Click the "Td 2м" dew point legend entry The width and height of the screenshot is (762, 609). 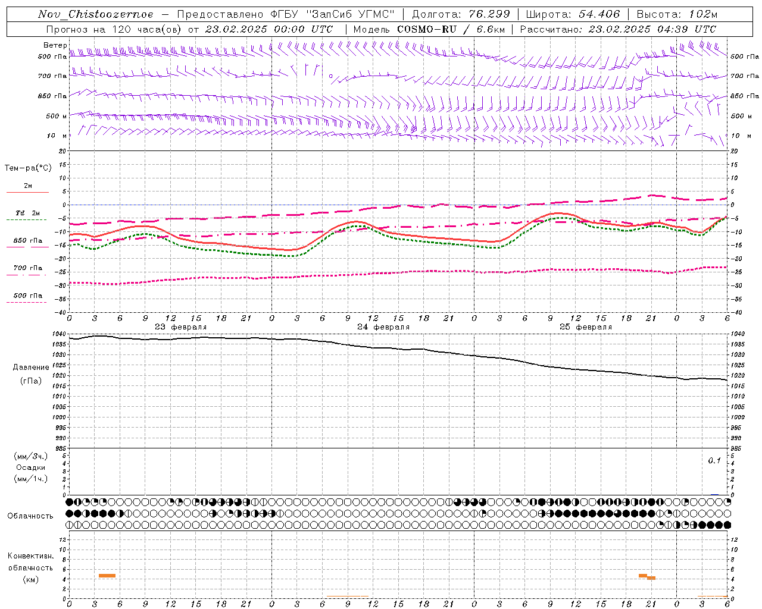(x=27, y=213)
